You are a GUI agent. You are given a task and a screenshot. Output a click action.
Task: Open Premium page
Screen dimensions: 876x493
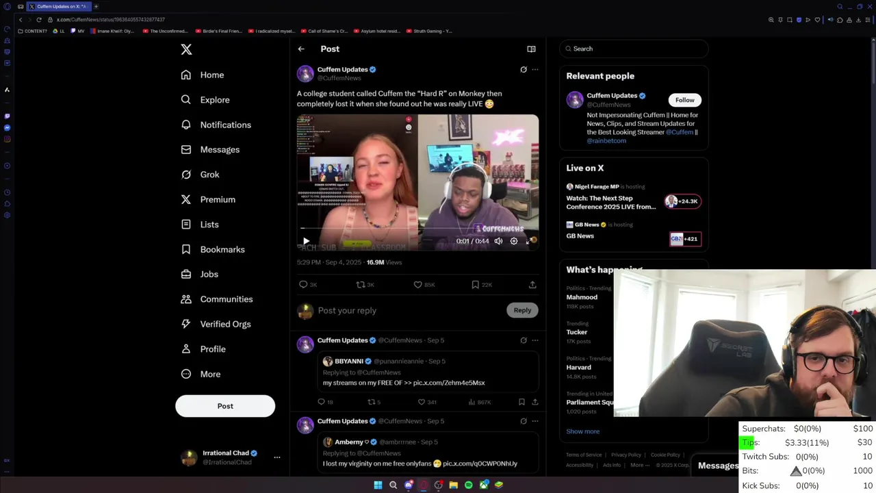(x=208, y=199)
